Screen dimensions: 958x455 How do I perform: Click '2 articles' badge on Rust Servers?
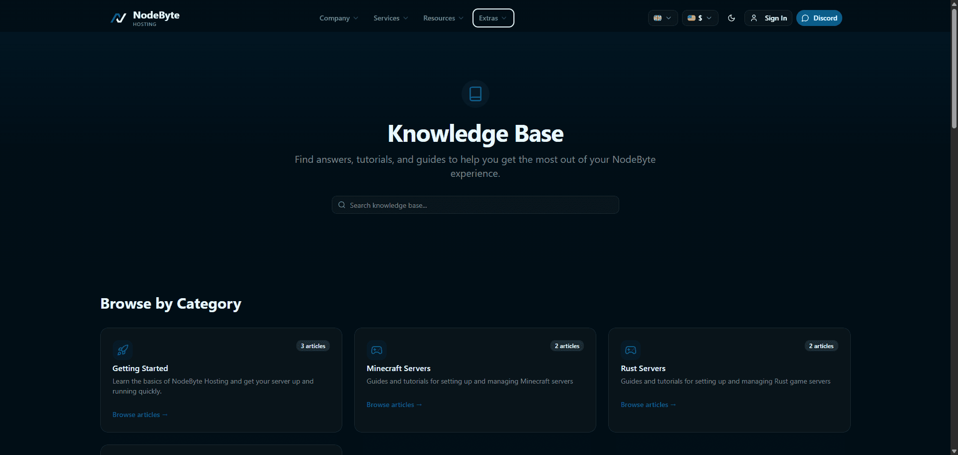point(821,346)
